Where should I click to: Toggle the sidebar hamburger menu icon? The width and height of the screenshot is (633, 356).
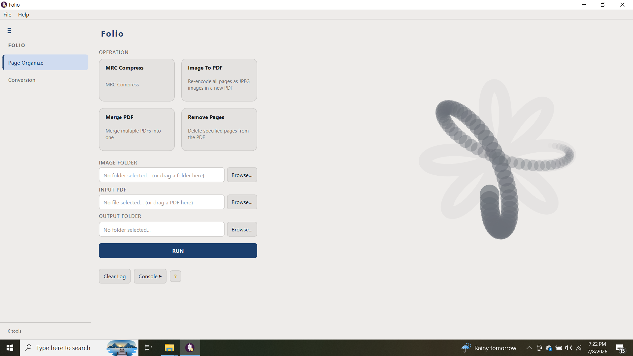(x=9, y=31)
